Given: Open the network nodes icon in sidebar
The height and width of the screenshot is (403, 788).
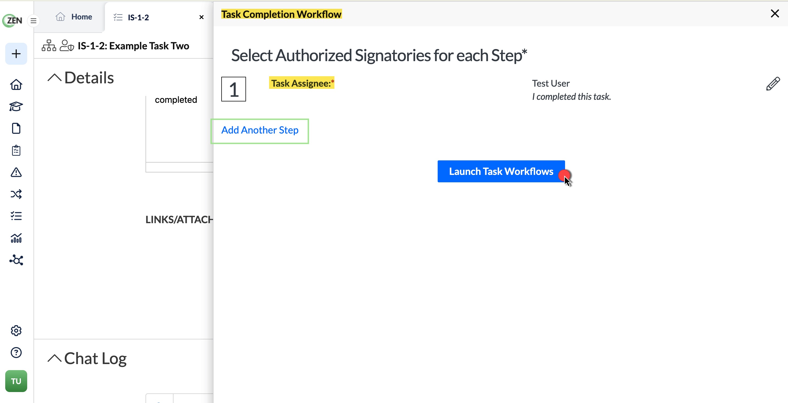Looking at the screenshot, I should click(16, 260).
